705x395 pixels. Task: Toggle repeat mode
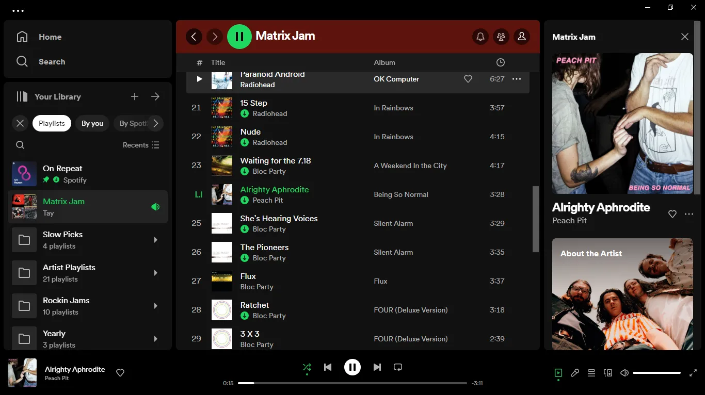pyautogui.click(x=398, y=367)
